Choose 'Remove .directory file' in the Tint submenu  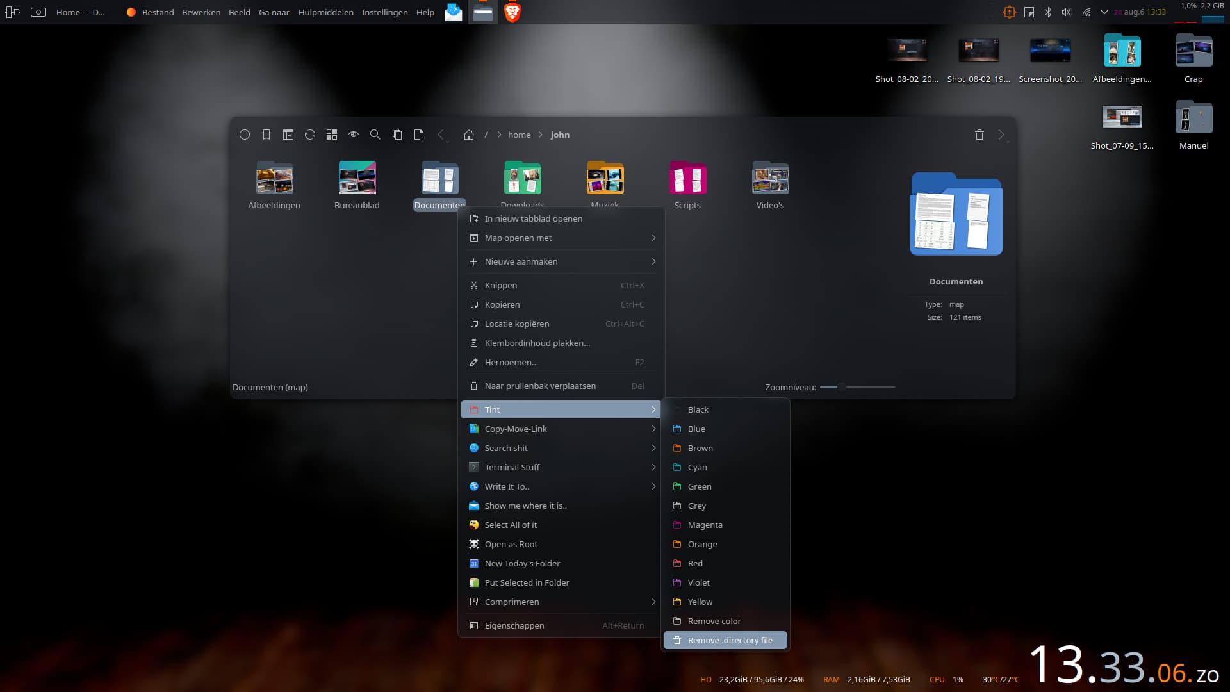725,640
